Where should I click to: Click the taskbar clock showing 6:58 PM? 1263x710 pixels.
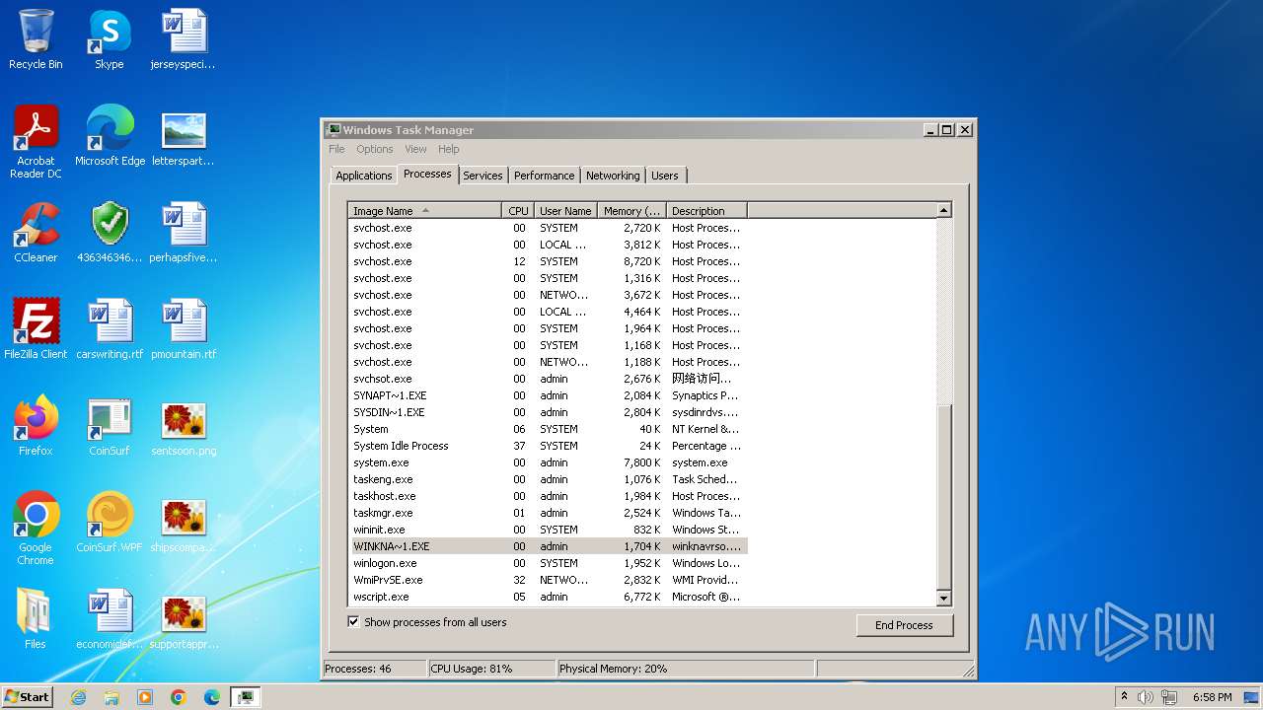tap(1212, 697)
